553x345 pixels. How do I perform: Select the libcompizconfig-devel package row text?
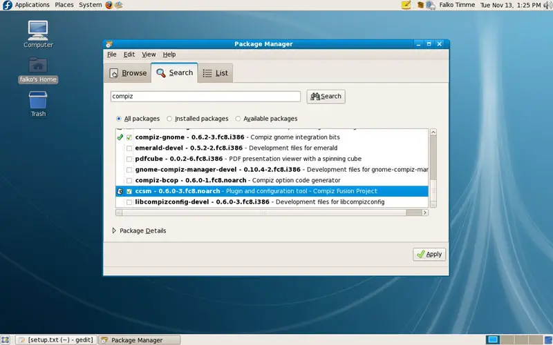point(260,201)
